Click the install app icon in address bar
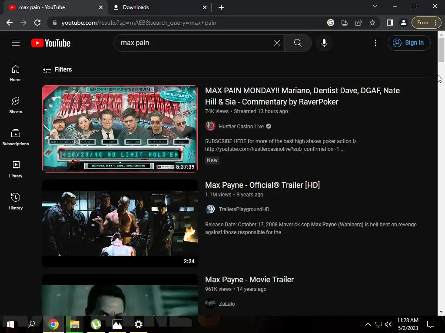The width and height of the screenshot is (445, 333). (344, 23)
